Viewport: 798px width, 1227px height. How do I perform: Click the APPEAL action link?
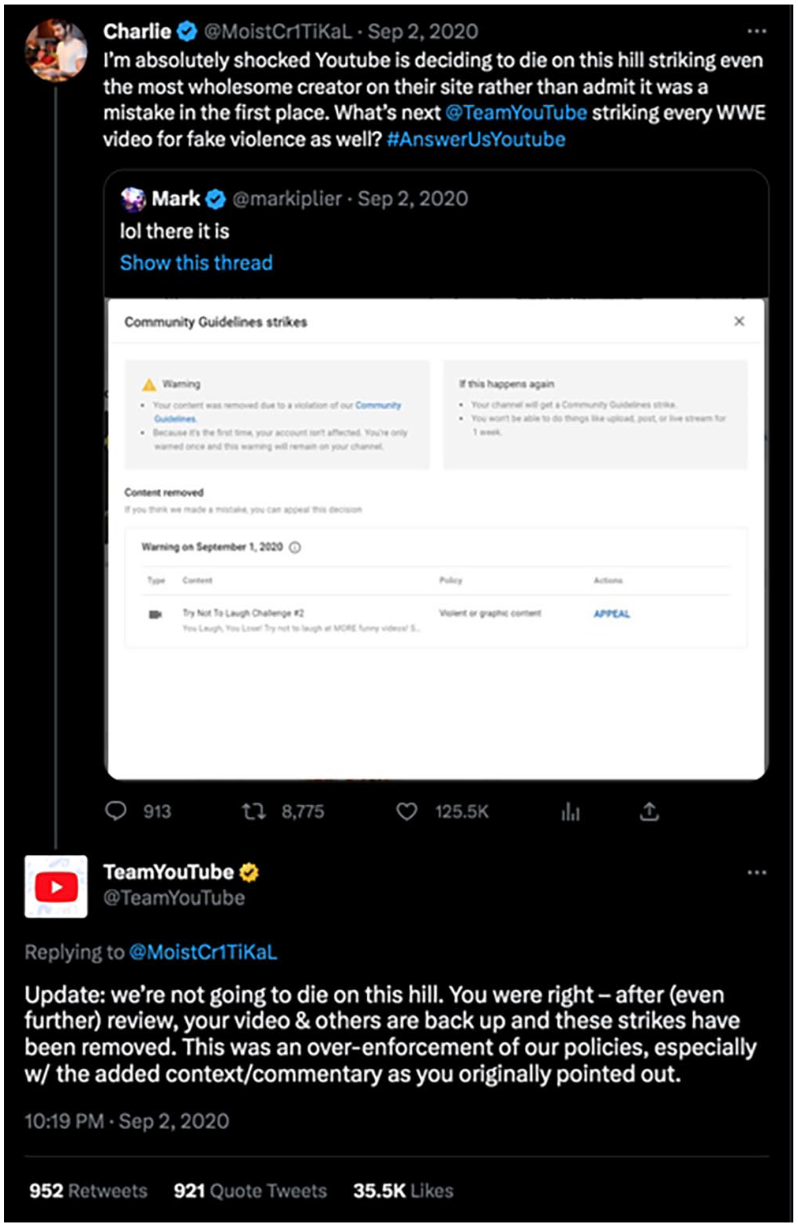(612, 614)
